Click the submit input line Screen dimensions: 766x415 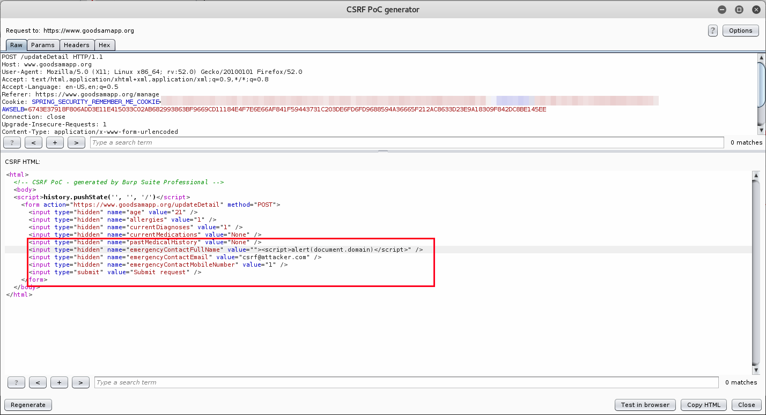pyautogui.click(x=115, y=272)
